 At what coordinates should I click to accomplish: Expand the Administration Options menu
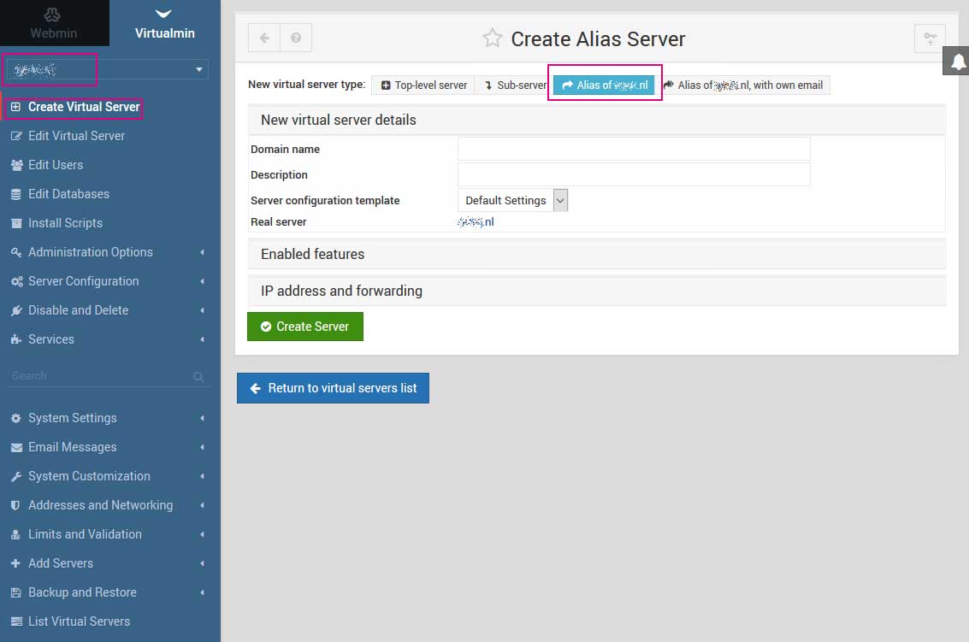[x=91, y=252]
